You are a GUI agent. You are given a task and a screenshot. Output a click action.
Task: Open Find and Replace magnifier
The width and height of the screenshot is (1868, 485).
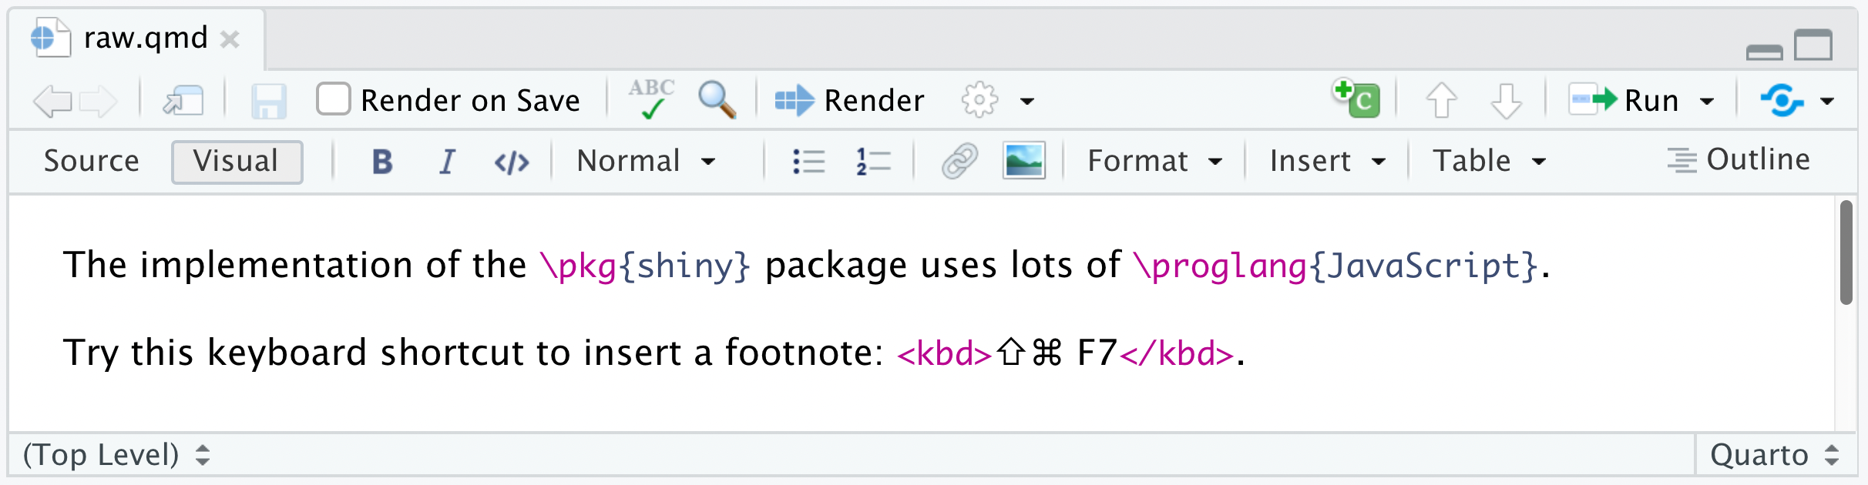tap(716, 100)
